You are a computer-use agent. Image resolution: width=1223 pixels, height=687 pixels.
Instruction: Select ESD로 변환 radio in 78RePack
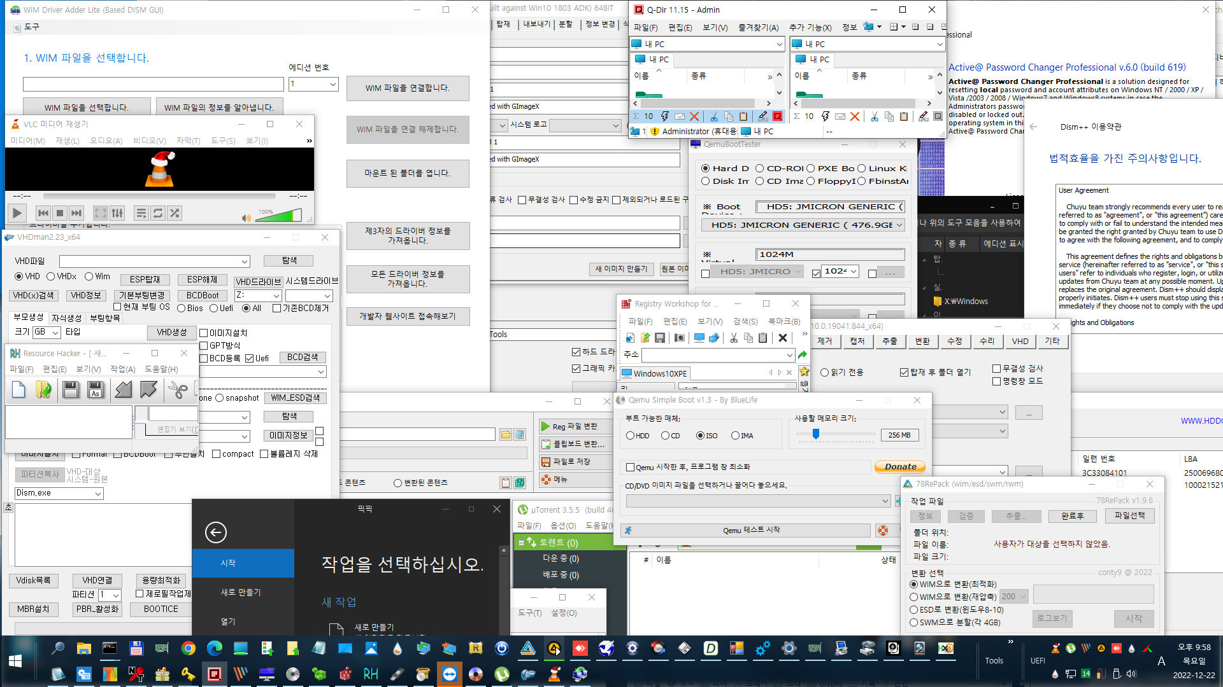coord(914,609)
